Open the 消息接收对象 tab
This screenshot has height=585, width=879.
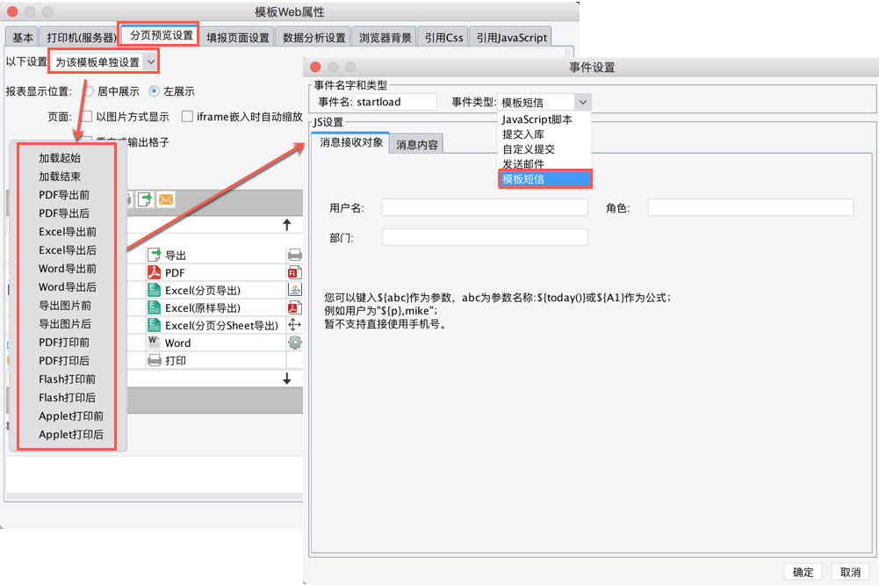click(x=351, y=142)
